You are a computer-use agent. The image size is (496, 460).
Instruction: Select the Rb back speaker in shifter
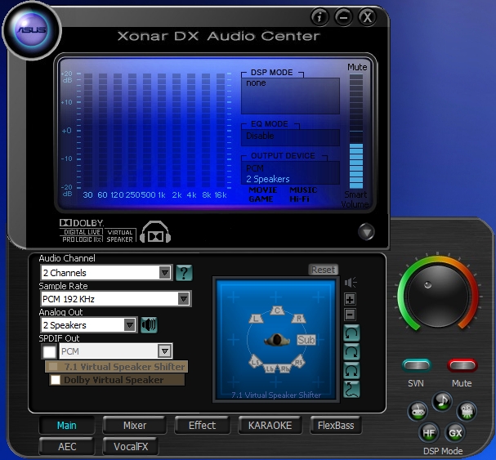click(284, 368)
